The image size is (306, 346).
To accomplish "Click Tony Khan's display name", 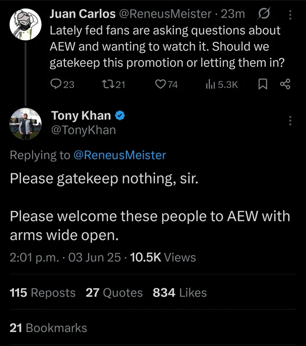I will coord(81,116).
